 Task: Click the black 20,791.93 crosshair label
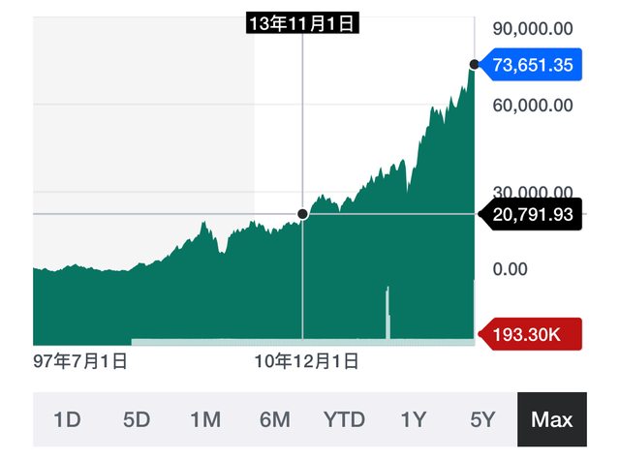pyautogui.click(x=533, y=214)
